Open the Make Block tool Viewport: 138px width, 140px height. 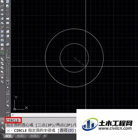2,23
